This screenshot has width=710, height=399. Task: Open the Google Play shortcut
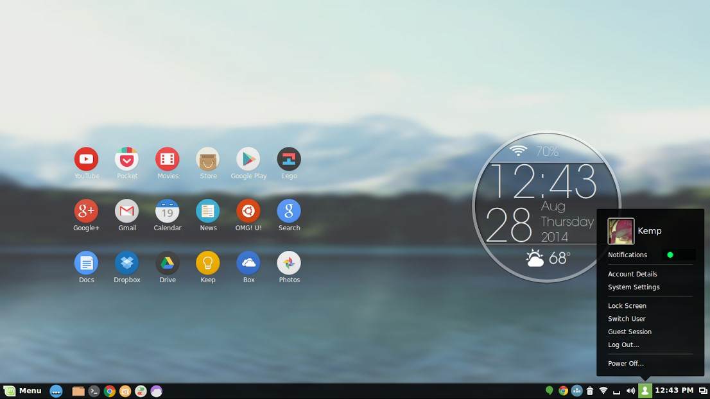point(248,159)
